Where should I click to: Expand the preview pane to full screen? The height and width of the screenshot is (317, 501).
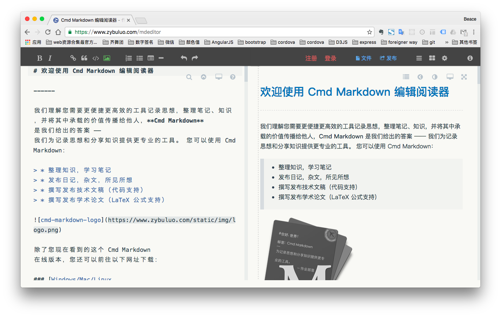click(x=464, y=77)
